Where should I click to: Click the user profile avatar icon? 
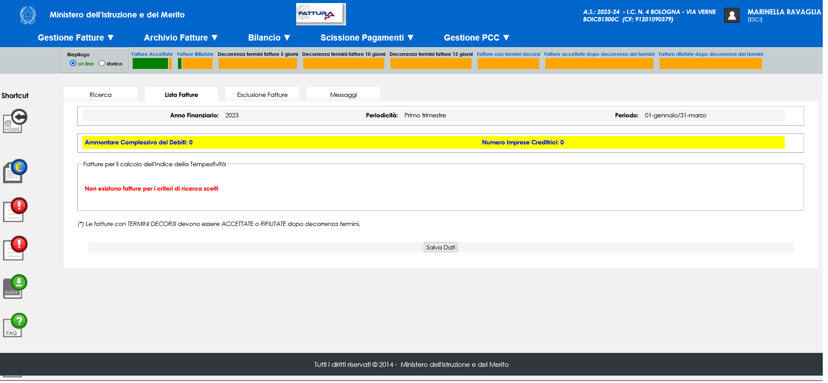[x=732, y=15]
